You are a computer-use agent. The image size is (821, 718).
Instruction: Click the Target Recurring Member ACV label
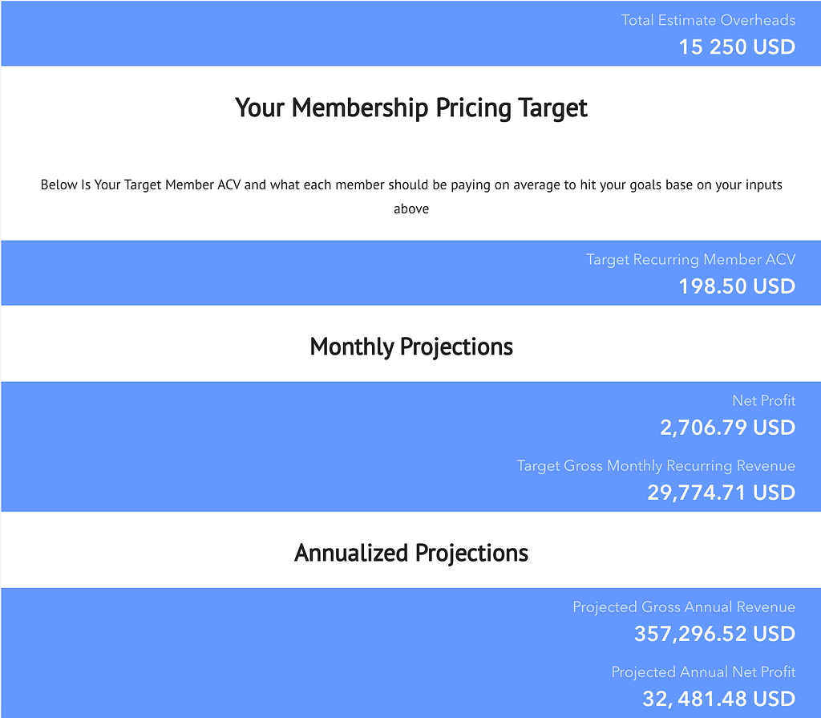click(x=690, y=259)
